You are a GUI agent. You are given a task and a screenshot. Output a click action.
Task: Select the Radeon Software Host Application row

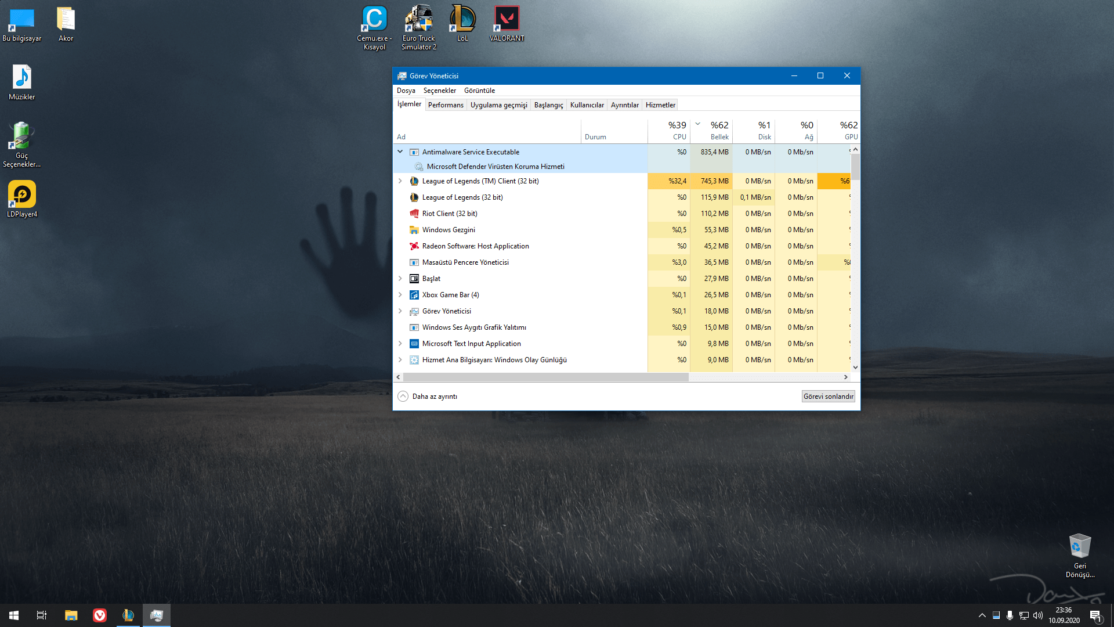click(475, 246)
